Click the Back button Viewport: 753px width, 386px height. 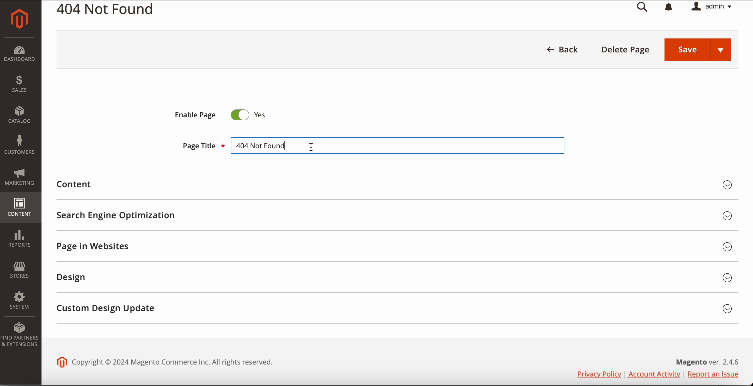coord(562,50)
